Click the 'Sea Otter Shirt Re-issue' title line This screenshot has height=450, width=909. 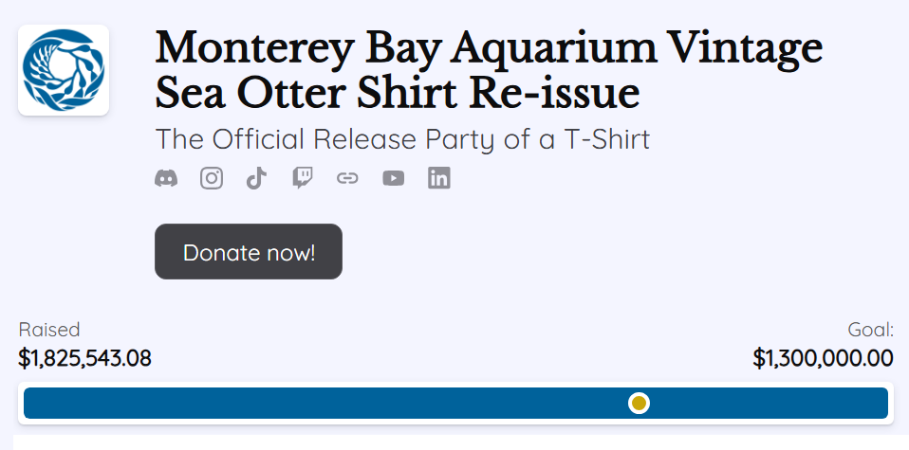point(398,93)
